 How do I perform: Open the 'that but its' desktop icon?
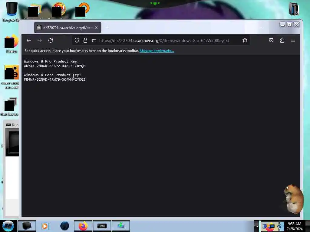(10, 107)
